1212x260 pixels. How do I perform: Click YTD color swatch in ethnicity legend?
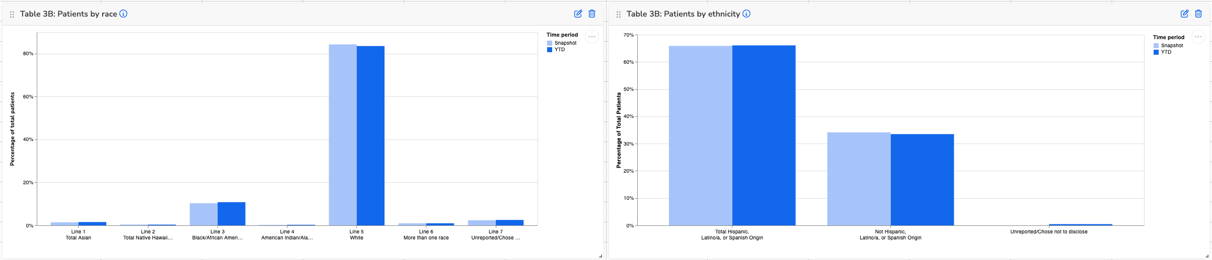[x=1156, y=52]
